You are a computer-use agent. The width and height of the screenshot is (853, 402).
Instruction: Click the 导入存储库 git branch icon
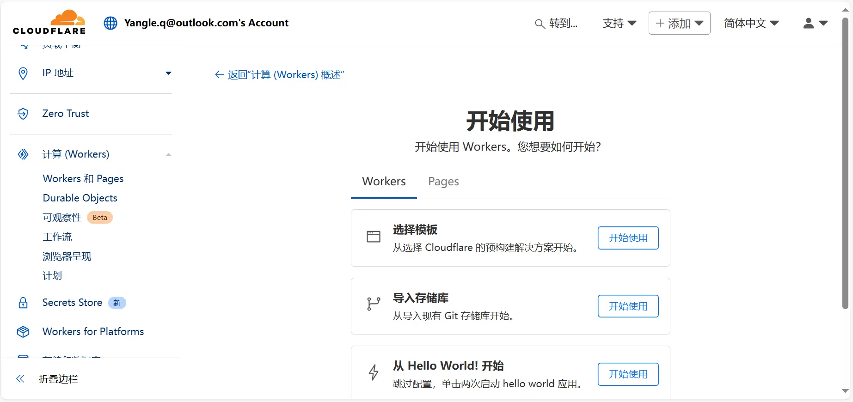tap(374, 304)
